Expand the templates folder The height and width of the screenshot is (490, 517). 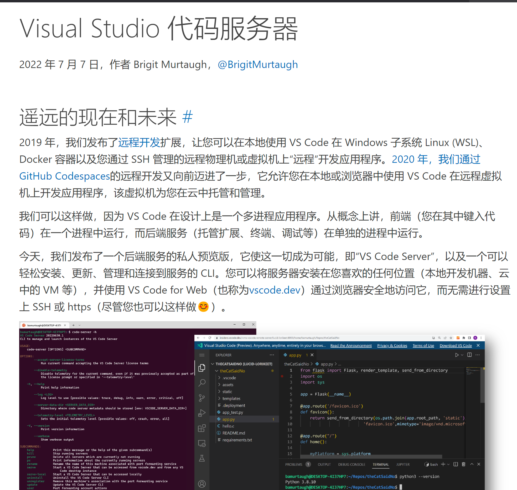[x=231, y=399]
